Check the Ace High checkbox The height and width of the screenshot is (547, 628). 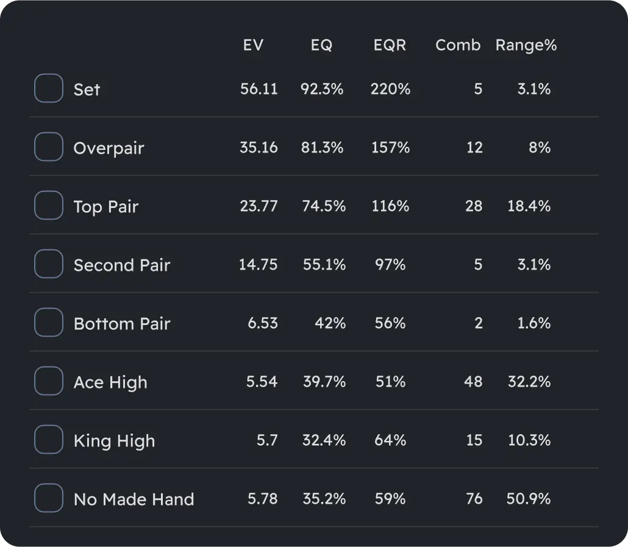(48, 381)
